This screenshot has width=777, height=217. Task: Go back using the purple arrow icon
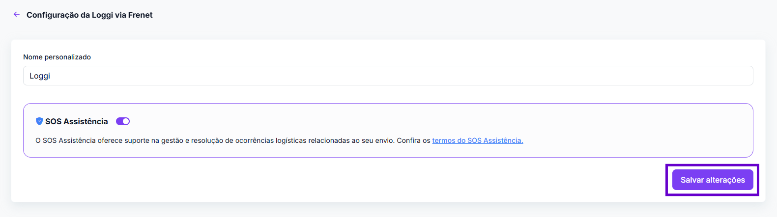click(x=17, y=15)
